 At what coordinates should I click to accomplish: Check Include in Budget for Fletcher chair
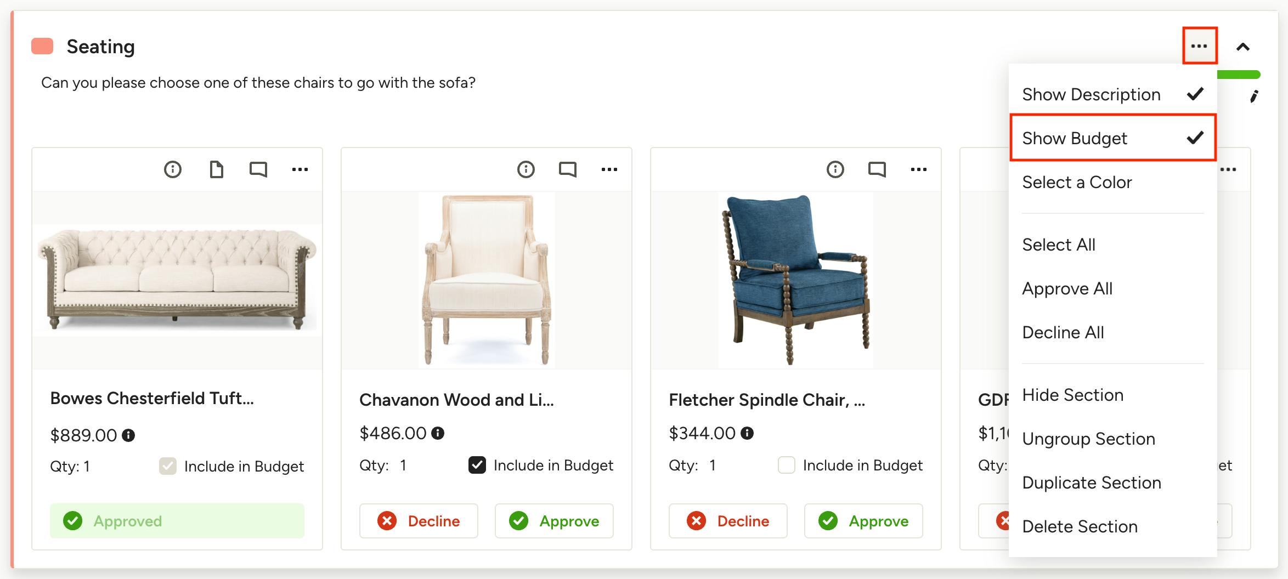787,465
